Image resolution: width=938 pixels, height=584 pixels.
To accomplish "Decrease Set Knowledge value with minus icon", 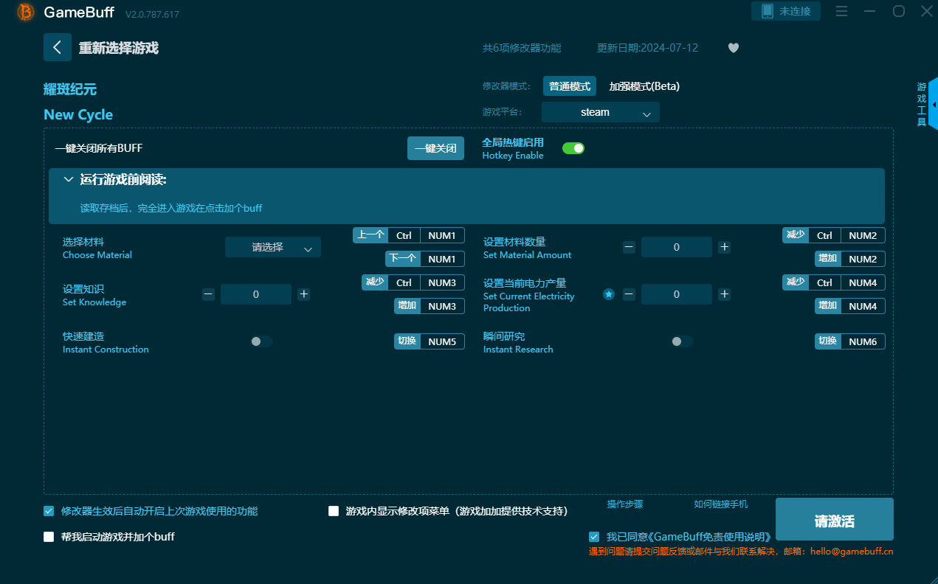I will pyautogui.click(x=208, y=294).
